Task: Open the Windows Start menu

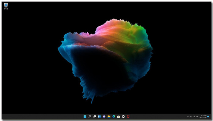Action: point(85,116)
